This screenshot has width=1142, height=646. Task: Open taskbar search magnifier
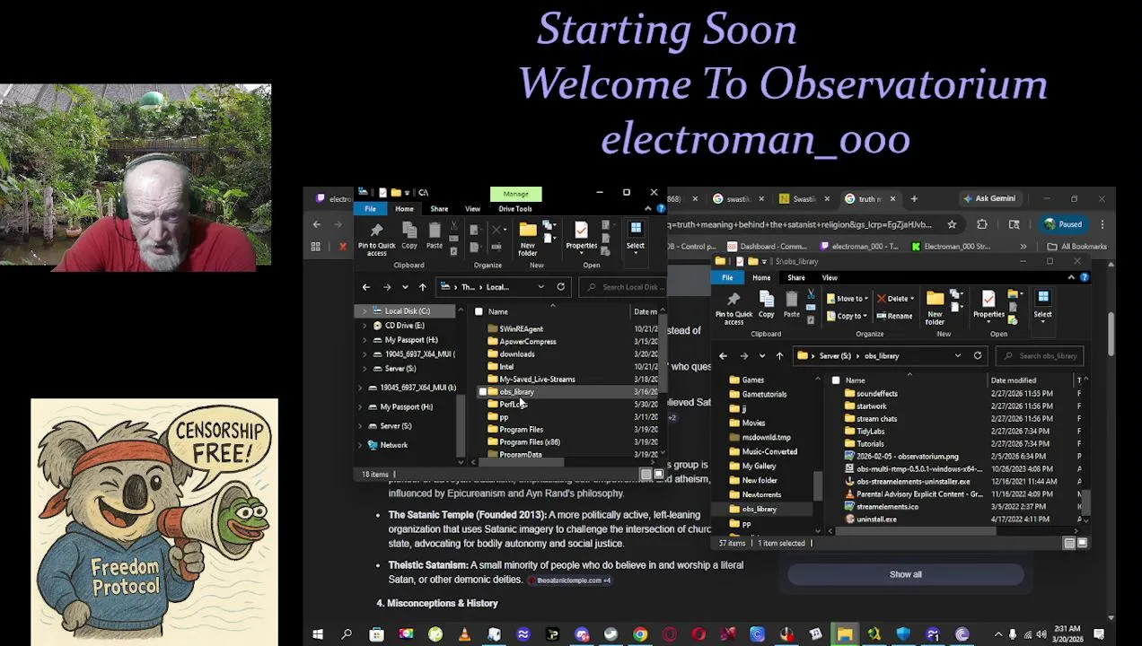(x=347, y=635)
